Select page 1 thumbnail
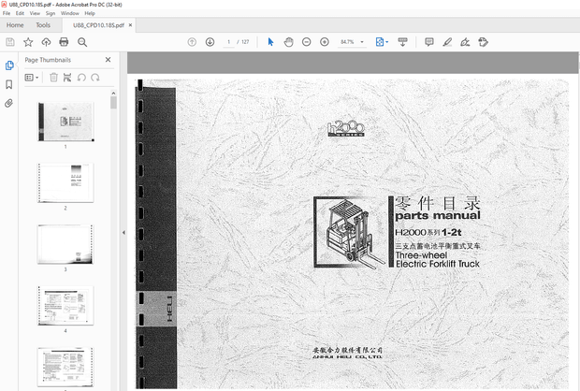 click(65, 123)
